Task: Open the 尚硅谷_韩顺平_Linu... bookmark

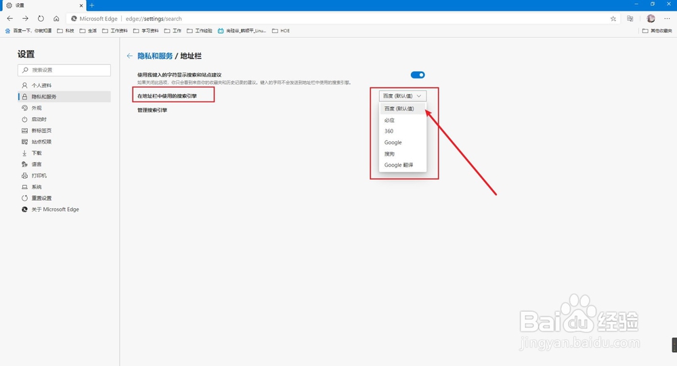Action: [242, 30]
